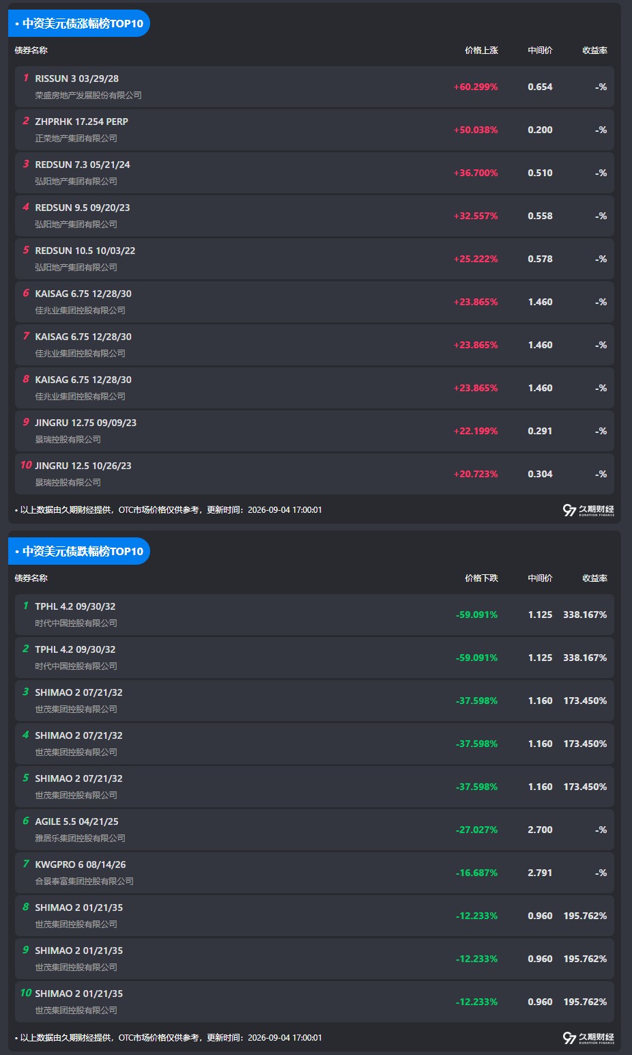Click 收益率 header in the losers table
The image size is (632, 1055).
pos(594,578)
